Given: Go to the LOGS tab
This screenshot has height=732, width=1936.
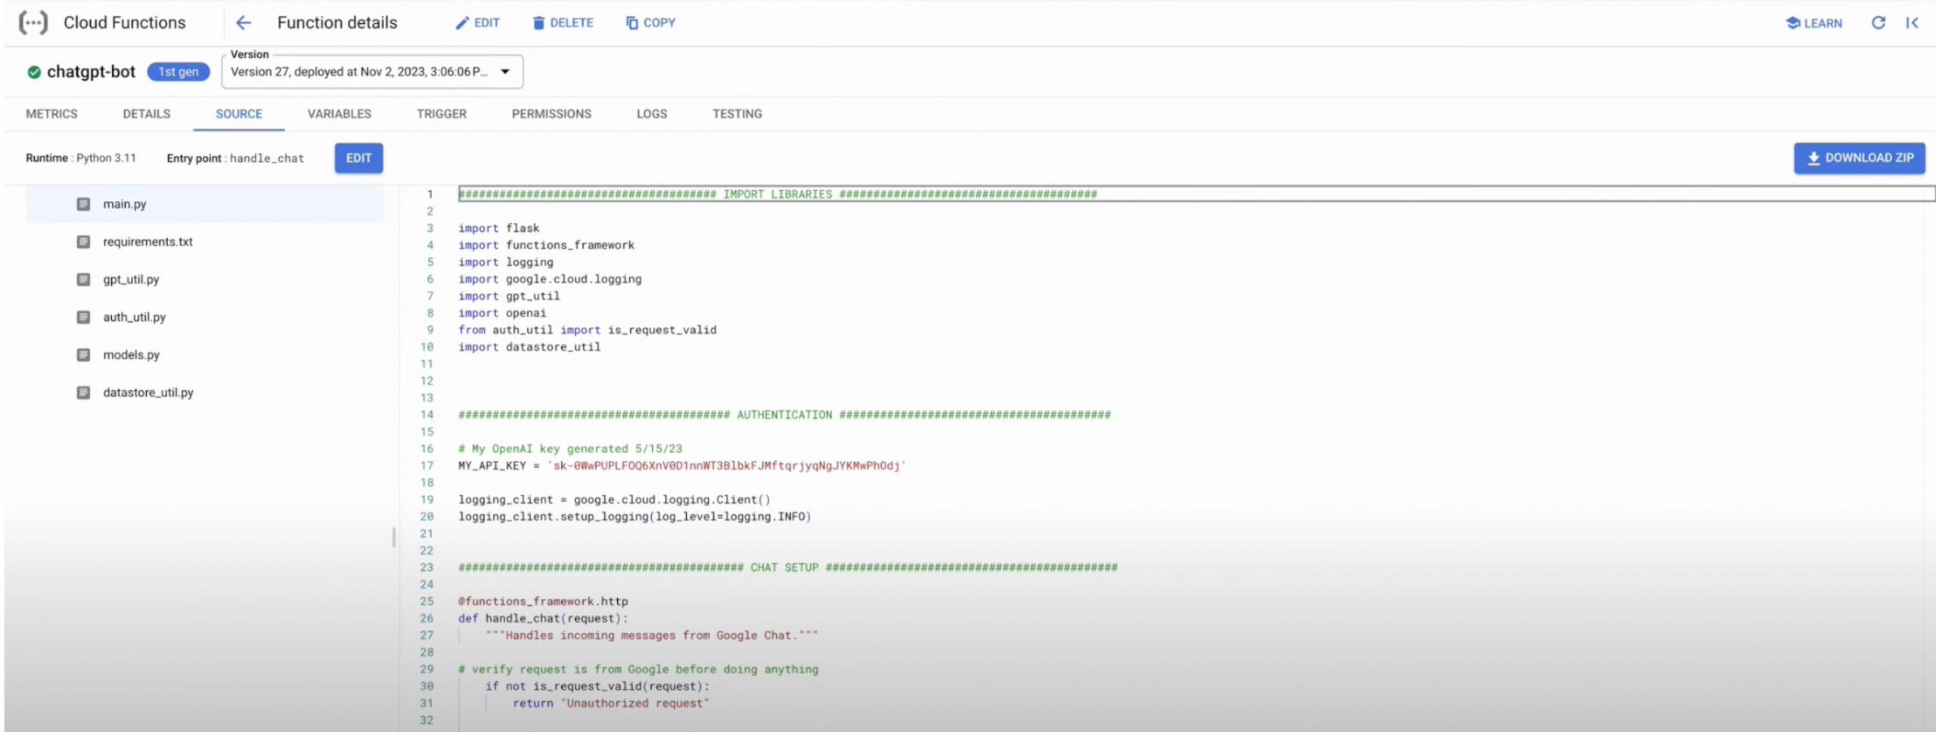Looking at the screenshot, I should click(651, 114).
